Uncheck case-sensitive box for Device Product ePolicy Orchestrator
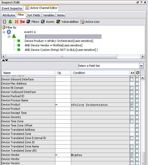Screen dimensions: 148x165 (x=131, y=104)
